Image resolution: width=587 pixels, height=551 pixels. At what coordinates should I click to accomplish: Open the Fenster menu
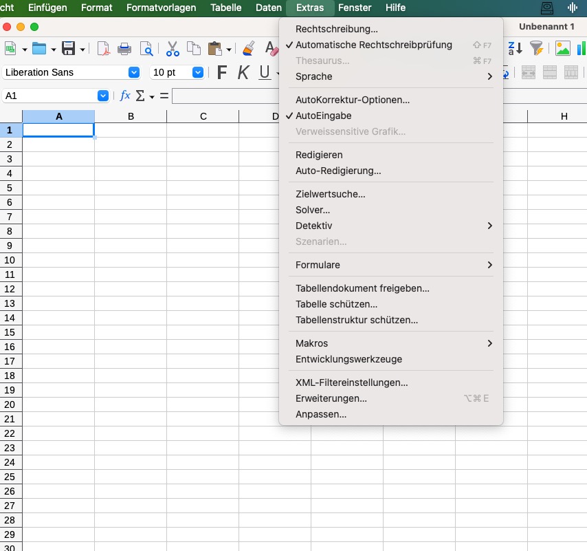click(x=355, y=8)
